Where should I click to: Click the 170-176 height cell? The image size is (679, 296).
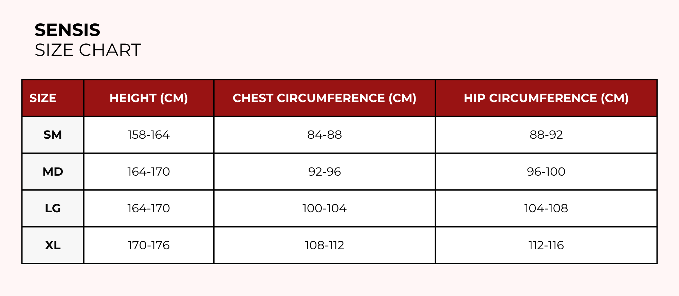(x=149, y=245)
